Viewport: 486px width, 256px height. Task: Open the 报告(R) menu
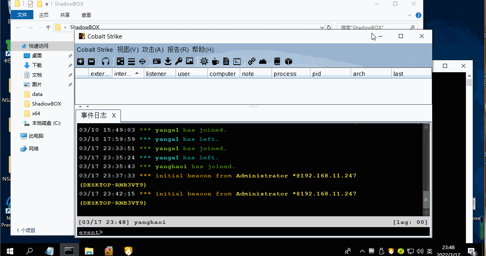coord(178,50)
